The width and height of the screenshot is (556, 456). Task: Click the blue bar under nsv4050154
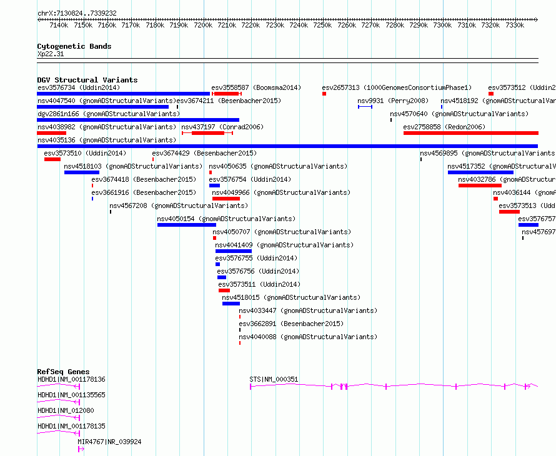point(187,225)
